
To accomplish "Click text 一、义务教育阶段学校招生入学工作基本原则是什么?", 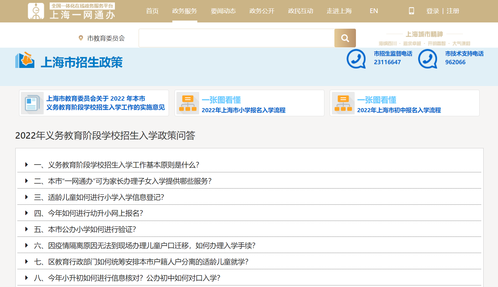I will click(x=116, y=165).
